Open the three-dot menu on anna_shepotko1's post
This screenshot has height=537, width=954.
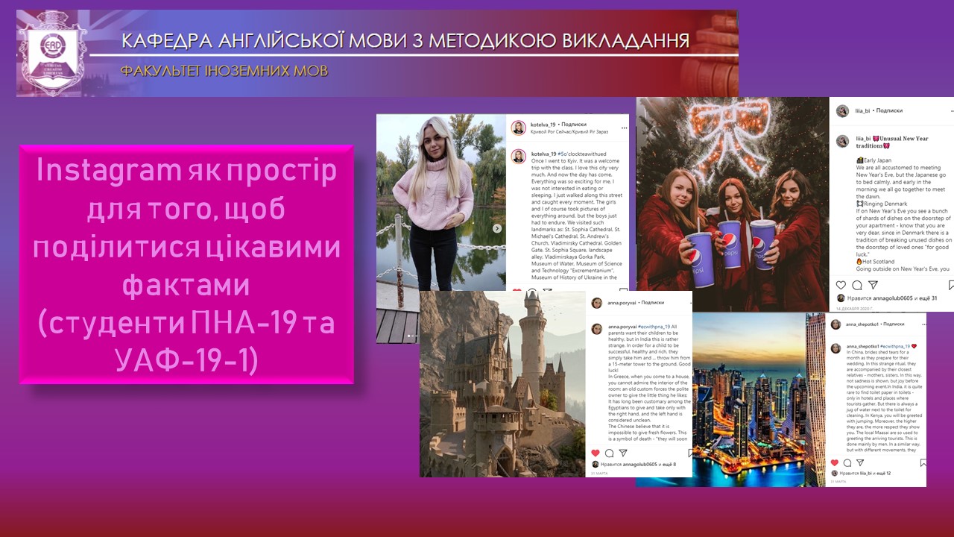924,325
